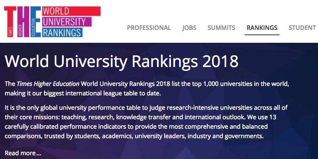Screen dimensions: 318x159
Task: Open the Summits navigation item
Action: 221,28
